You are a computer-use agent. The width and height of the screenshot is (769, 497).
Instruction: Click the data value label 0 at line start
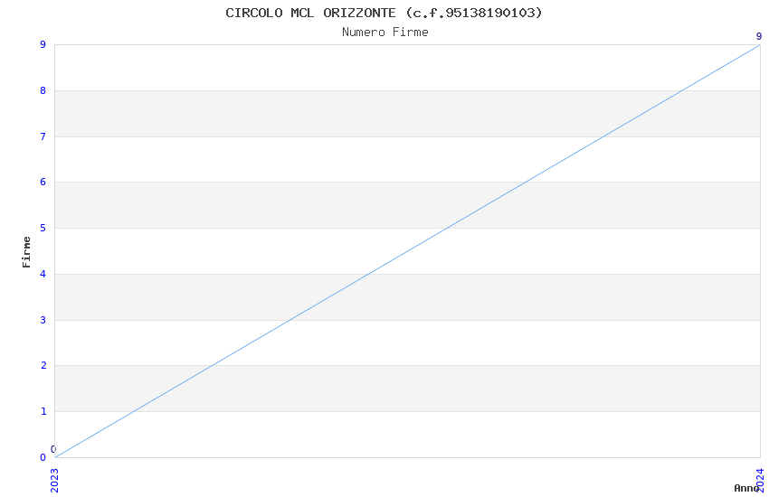click(x=53, y=449)
